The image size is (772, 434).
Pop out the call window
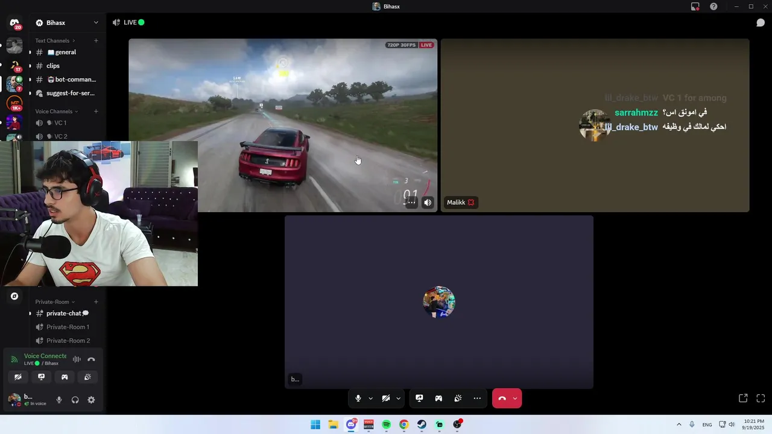click(743, 398)
